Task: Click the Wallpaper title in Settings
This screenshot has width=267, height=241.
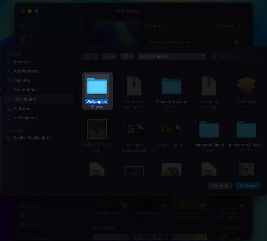Action: tap(127, 11)
